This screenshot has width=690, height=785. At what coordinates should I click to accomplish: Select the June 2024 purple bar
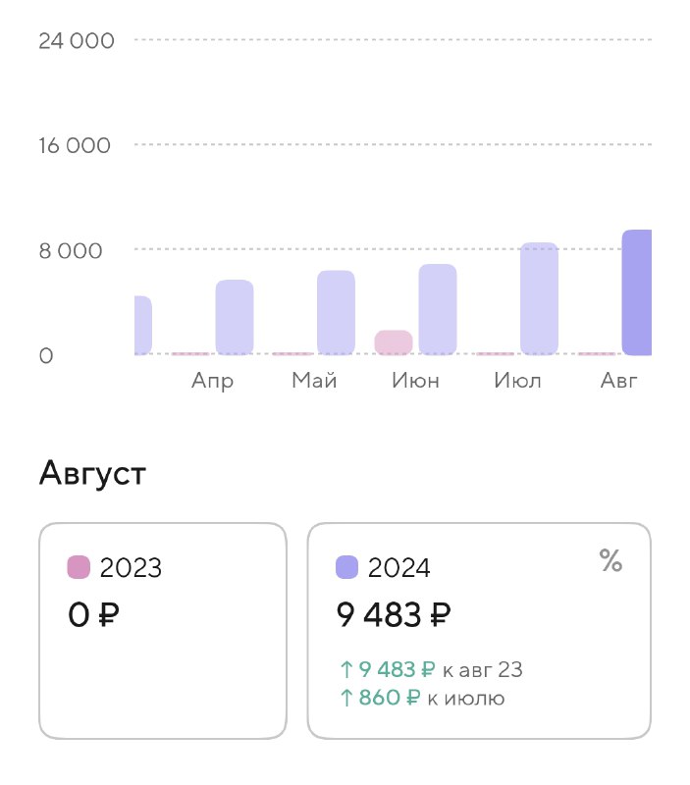click(x=438, y=309)
